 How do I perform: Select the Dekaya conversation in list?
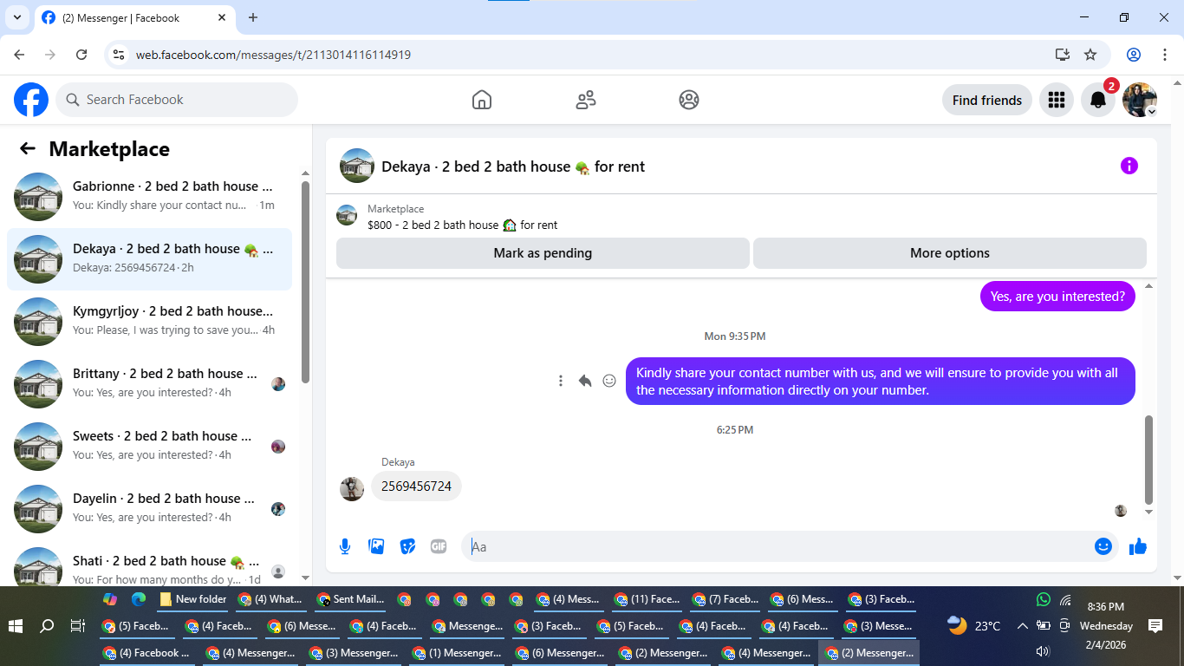point(149,258)
